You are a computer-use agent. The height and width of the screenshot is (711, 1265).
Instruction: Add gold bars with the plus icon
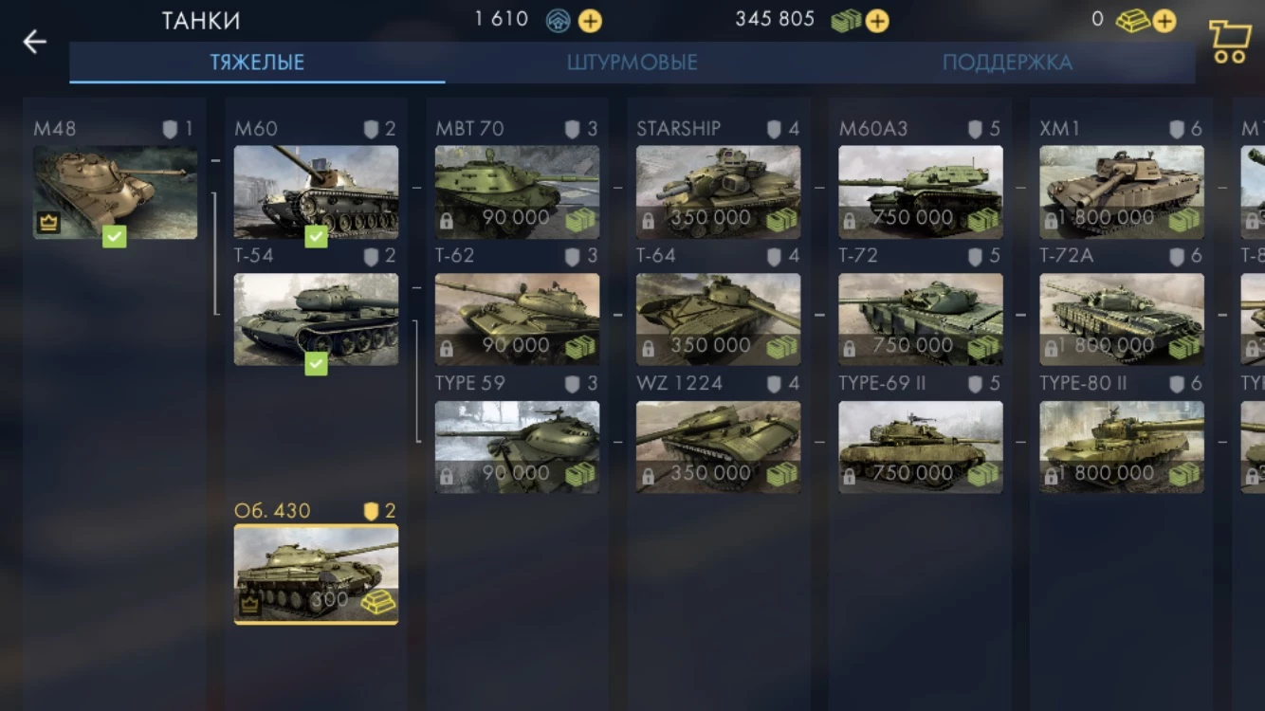tap(1164, 21)
